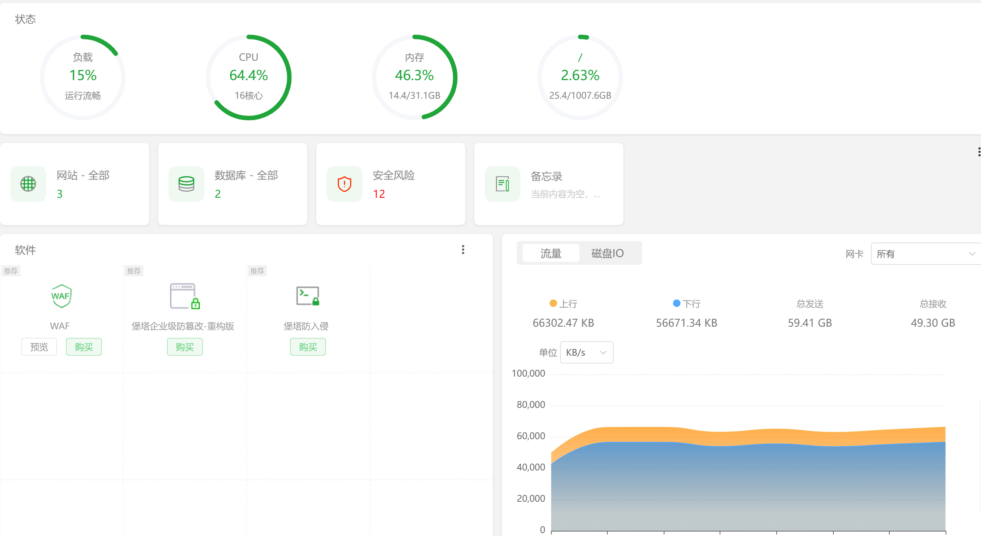Open the 安全风险 card title
981x536 pixels.
click(x=393, y=175)
